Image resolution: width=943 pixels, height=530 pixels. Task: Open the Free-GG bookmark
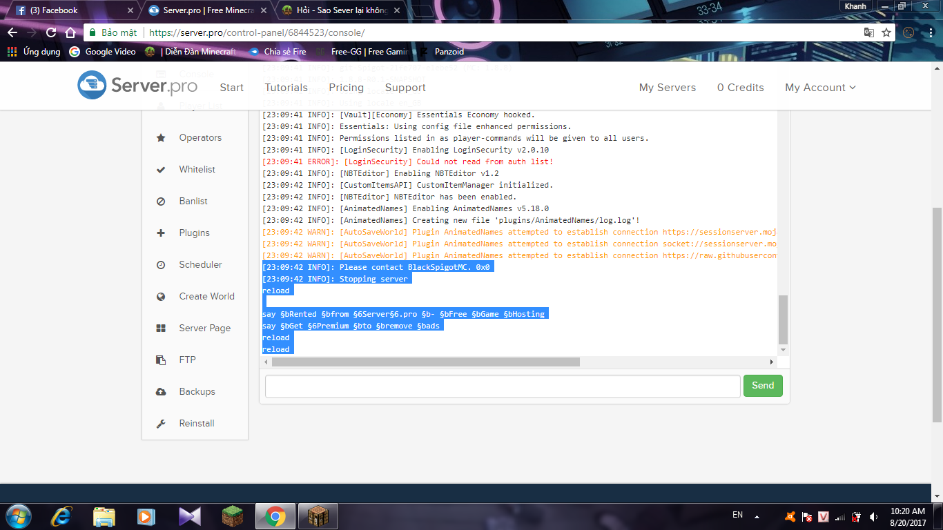tap(363, 52)
